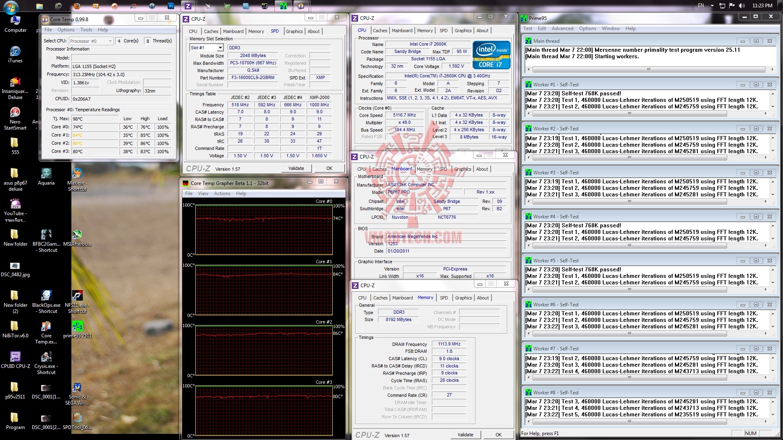Open the Slot #1 memory slot dropdown
783x440 pixels.
tap(220, 48)
